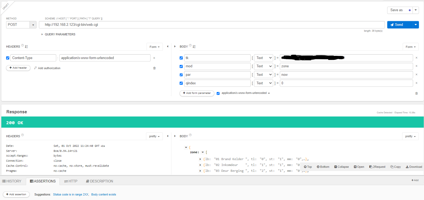Remove the qindex form parameter
The height and width of the screenshot is (200, 424).
416,83
